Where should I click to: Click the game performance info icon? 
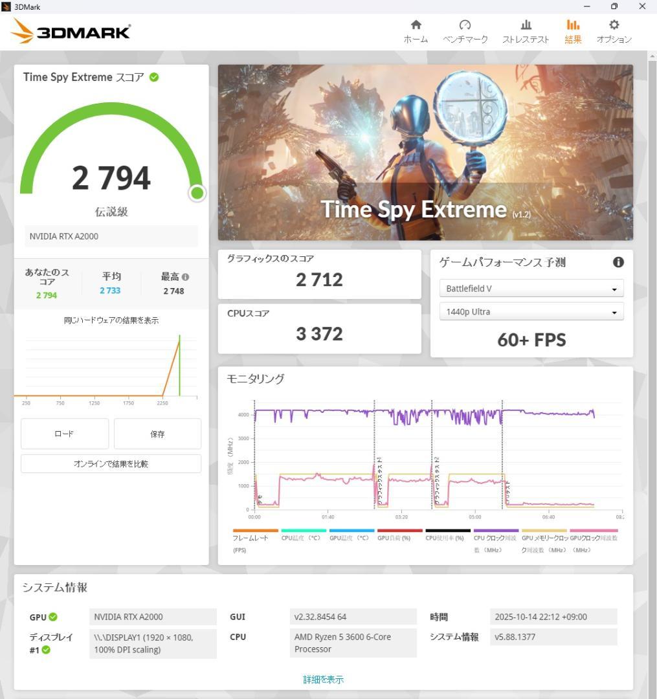tap(618, 262)
